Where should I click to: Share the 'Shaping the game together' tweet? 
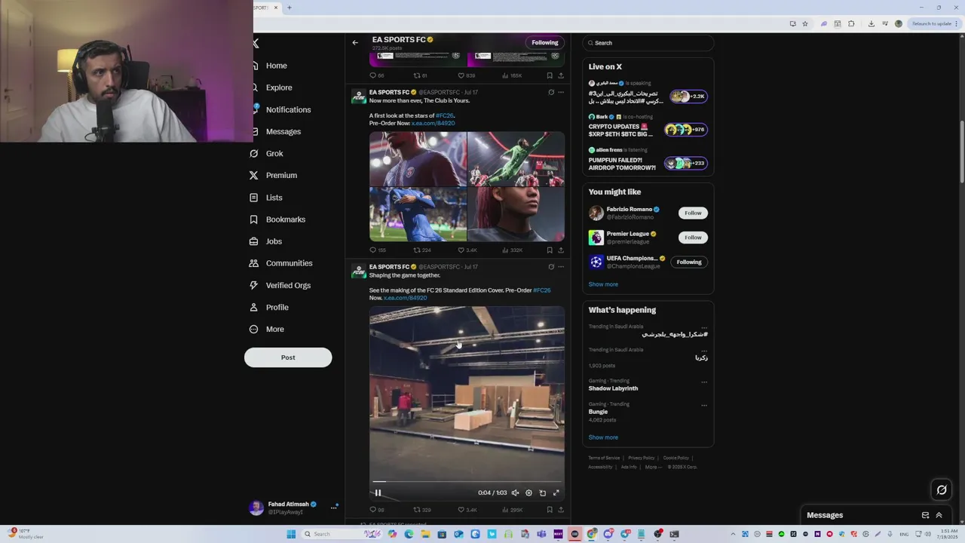560,510
